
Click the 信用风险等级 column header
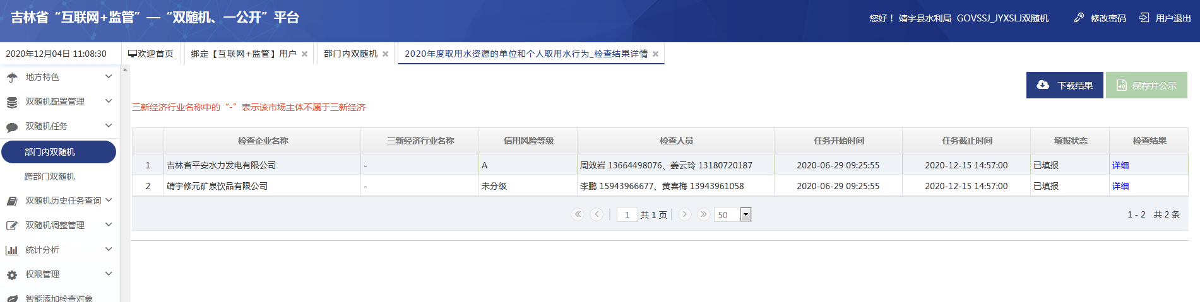528,141
